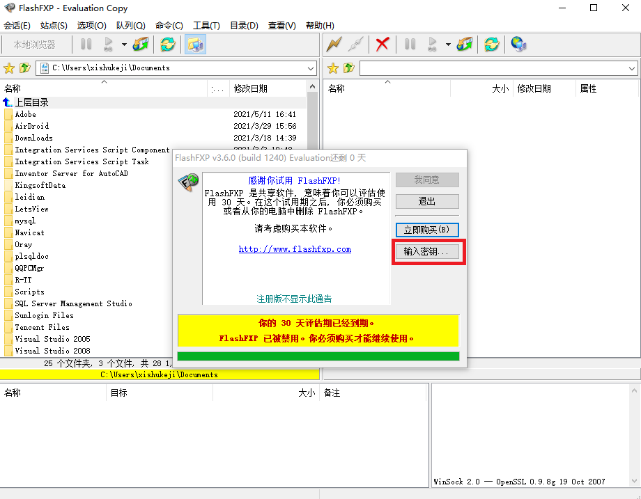Click the remote transfer queue icon

tap(465, 44)
